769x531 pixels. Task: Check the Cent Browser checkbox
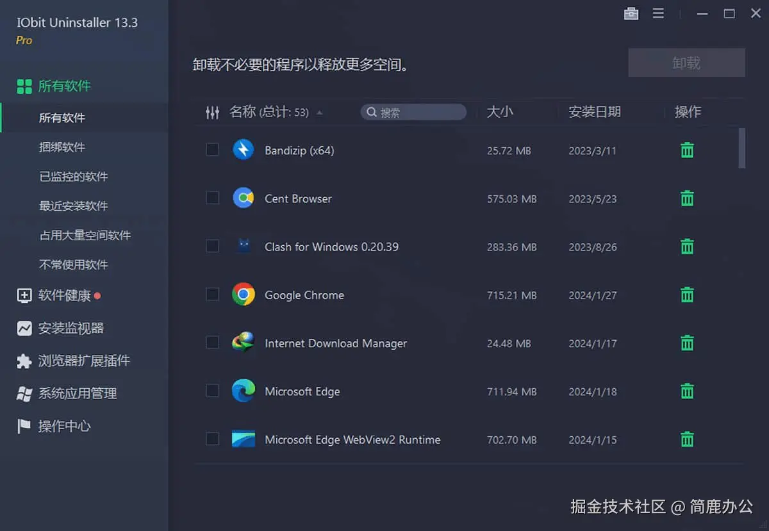coord(212,198)
